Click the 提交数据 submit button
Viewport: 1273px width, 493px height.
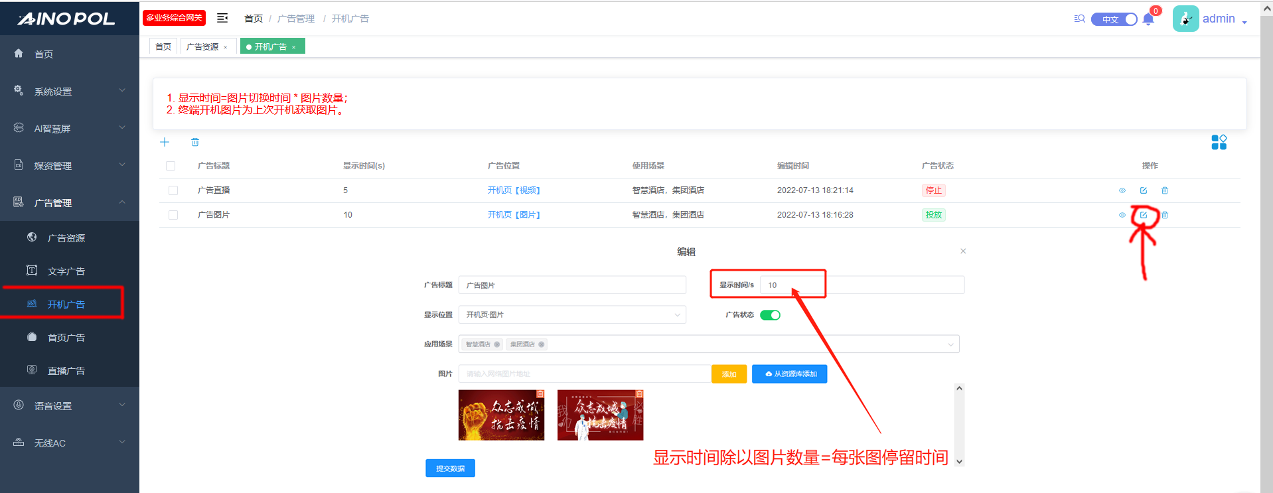click(x=450, y=468)
